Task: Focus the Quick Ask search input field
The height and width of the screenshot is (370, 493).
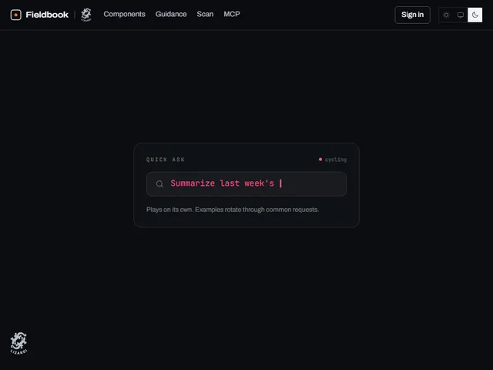Action: pyautogui.click(x=246, y=183)
